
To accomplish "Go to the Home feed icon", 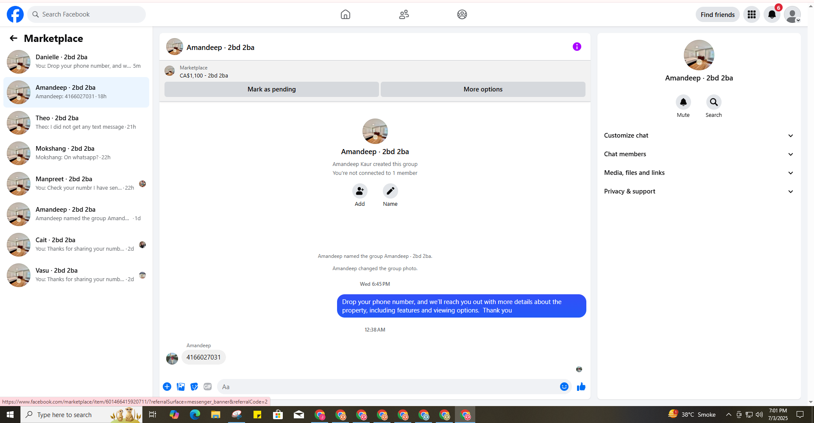I will coord(346,14).
